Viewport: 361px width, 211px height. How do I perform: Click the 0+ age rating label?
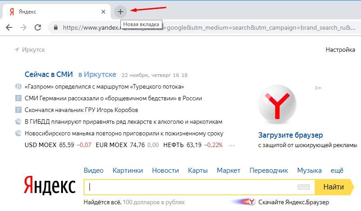pos(318,88)
